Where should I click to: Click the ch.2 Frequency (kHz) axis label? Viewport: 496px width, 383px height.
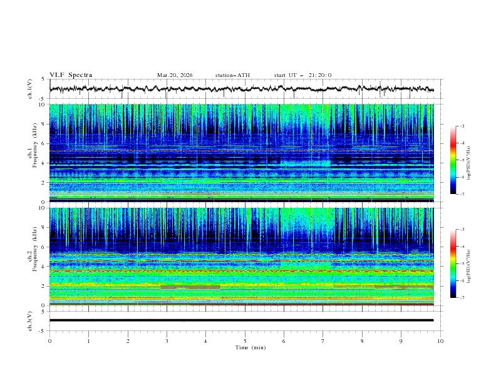pos(33,249)
